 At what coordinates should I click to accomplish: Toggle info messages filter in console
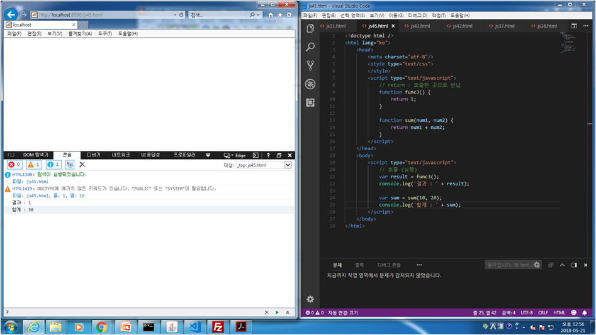[53, 164]
